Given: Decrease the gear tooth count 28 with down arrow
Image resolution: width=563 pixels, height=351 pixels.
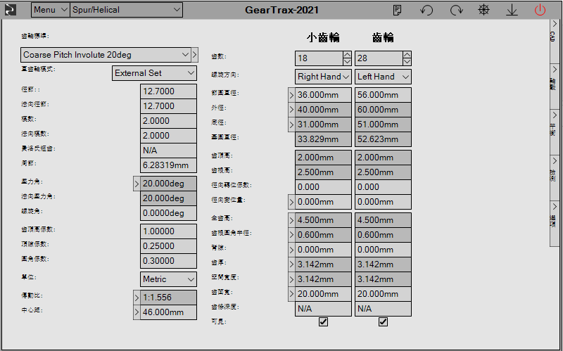Looking at the screenshot, I should pos(407,62).
